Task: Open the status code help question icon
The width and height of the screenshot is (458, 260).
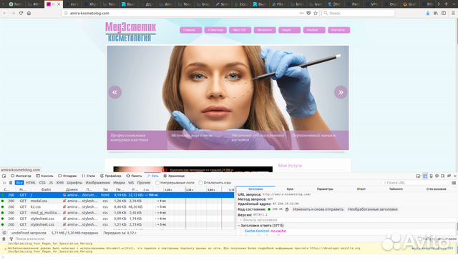Action: click(287, 209)
